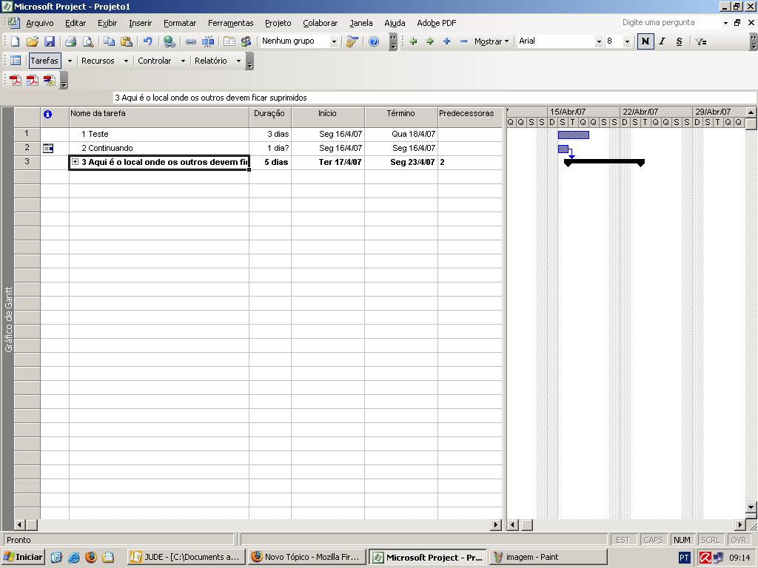Select the '2 Continuando' task name cell
This screenshot has width=758, height=568.
pyautogui.click(x=159, y=148)
